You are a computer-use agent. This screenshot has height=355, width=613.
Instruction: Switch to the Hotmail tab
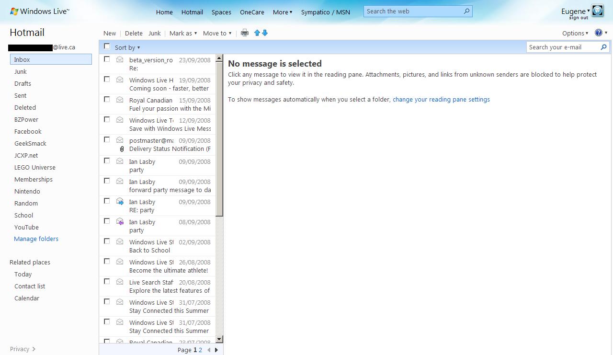[x=192, y=12]
